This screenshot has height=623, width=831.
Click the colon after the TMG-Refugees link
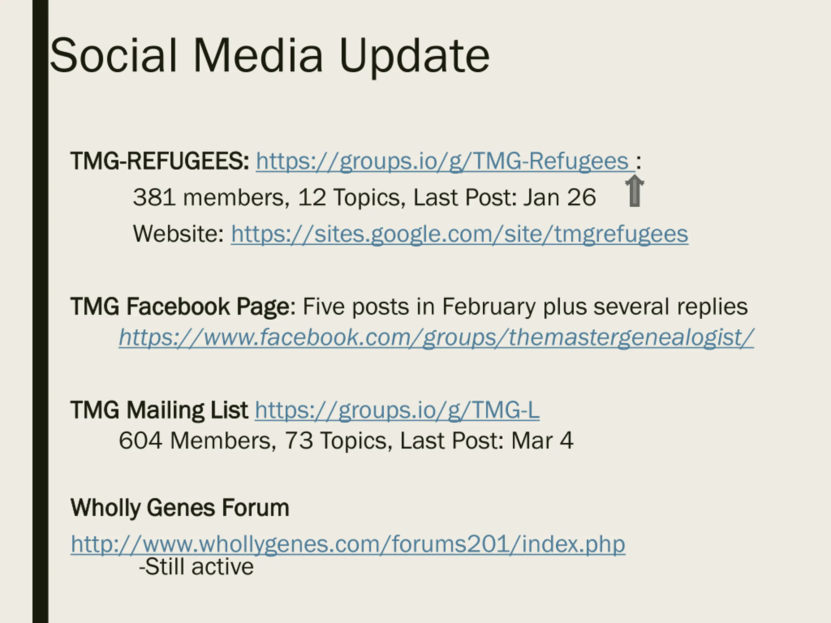pyautogui.click(x=639, y=162)
